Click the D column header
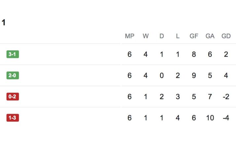 [162, 36]
